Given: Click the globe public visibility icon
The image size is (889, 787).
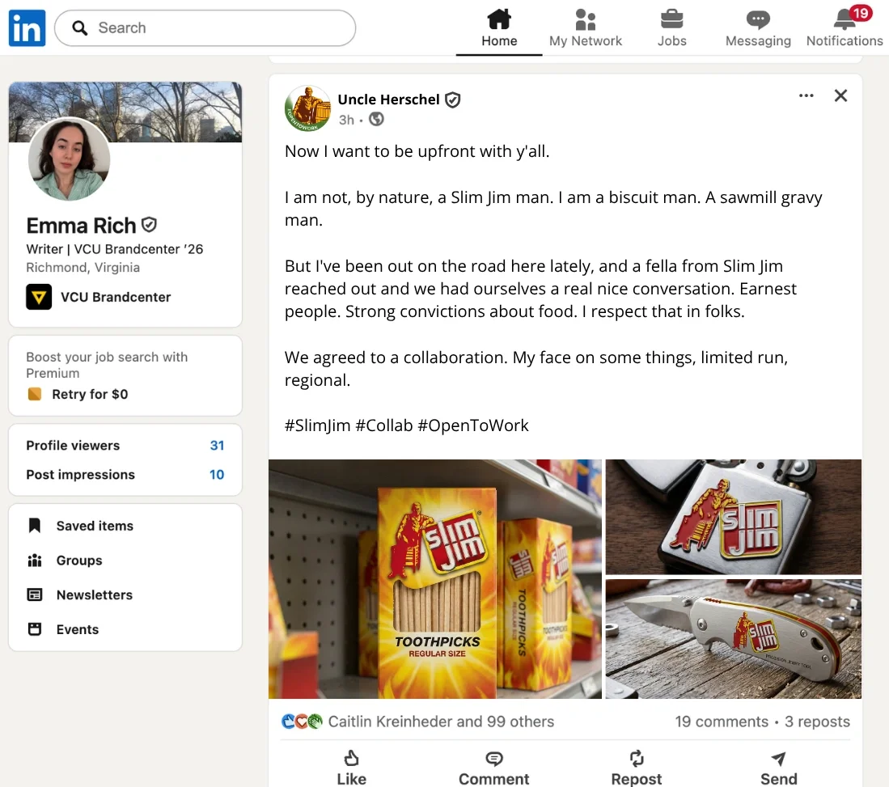Looking at the screenshot, I should 376,119.
